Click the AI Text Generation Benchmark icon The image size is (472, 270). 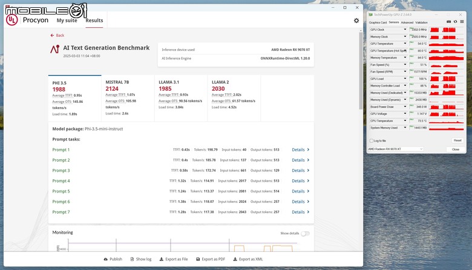tap(55, 49)
